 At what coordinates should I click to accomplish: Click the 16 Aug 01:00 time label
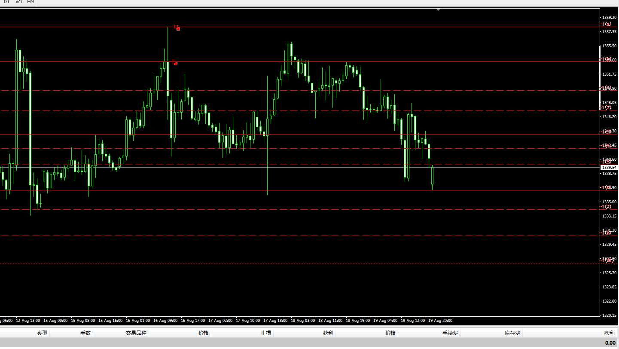tap(138, 321)
